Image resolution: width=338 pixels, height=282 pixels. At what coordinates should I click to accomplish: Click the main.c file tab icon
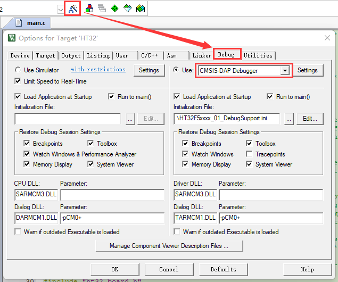[x=19, y=23]
